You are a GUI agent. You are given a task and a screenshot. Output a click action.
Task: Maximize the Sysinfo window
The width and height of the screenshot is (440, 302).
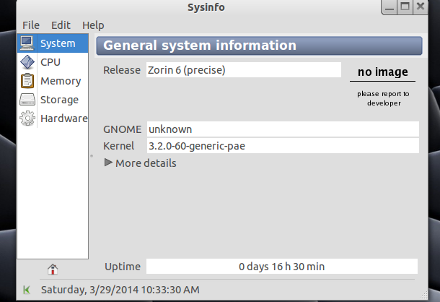[406, 7]
